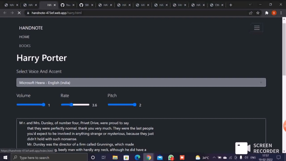Switch to GitHub "SBh" tab

tap(86, 5)
